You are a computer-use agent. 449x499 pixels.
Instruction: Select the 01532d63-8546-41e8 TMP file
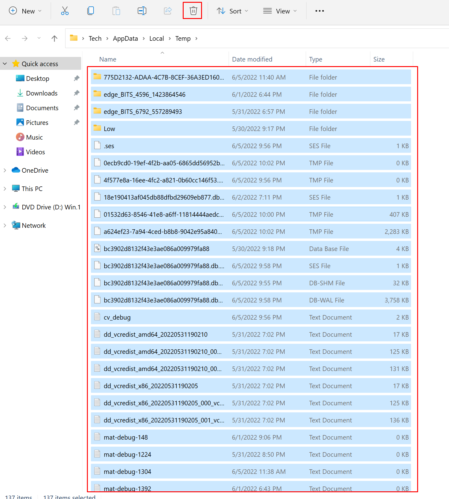pyautogui.click(x=251, y=214)
